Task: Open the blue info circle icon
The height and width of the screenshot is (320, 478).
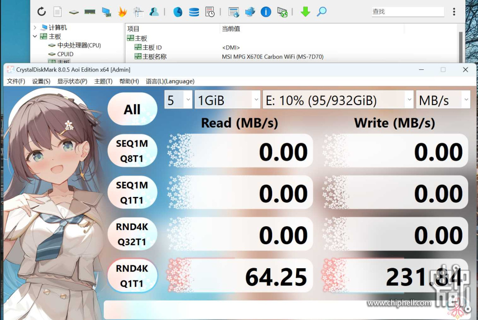Action: [x=266, y=12]
